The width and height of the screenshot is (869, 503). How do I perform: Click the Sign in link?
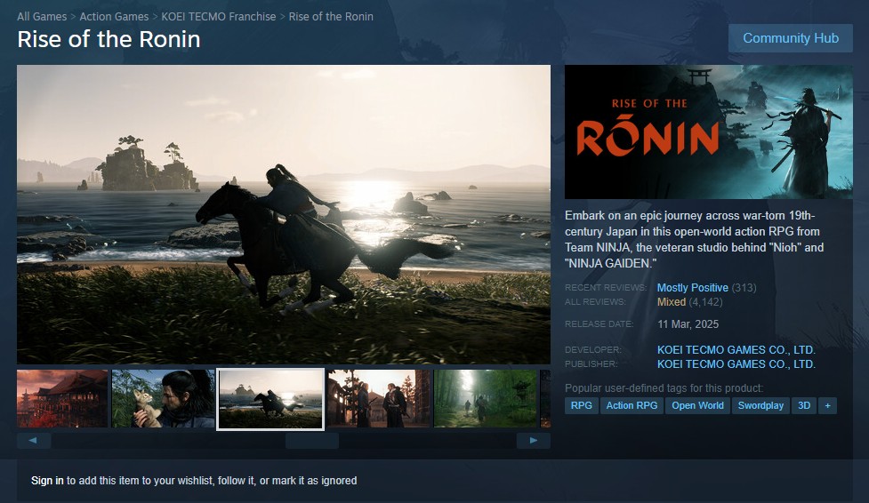[47, 480]
